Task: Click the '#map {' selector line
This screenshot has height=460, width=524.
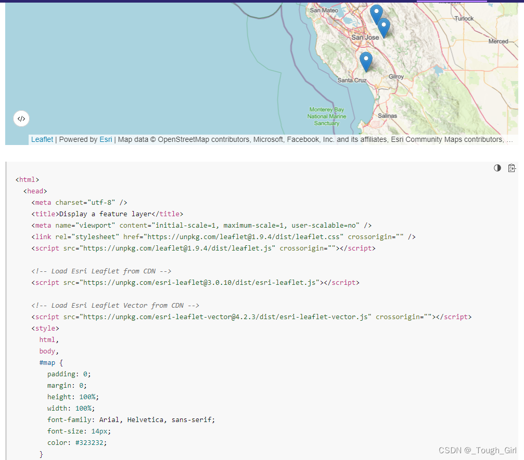Action: tap(51, 362)
